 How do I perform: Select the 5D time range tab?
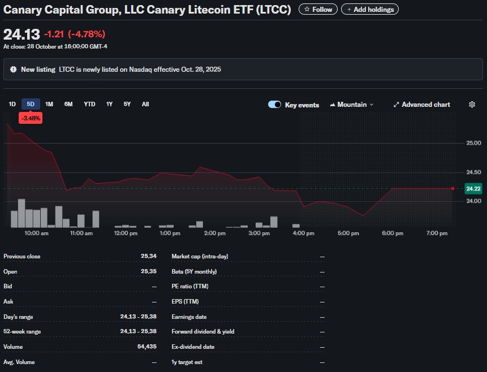pyautogui.click(x=31, y=104)
